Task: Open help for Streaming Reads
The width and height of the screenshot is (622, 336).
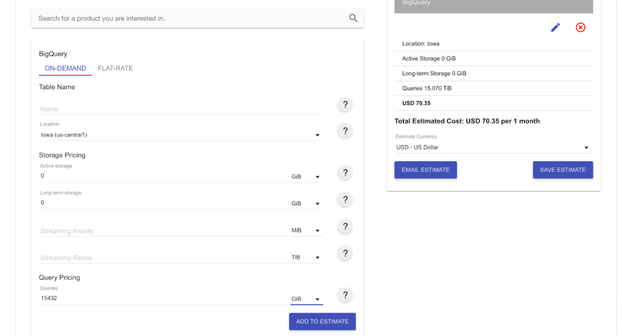Action: coord(345,254)
